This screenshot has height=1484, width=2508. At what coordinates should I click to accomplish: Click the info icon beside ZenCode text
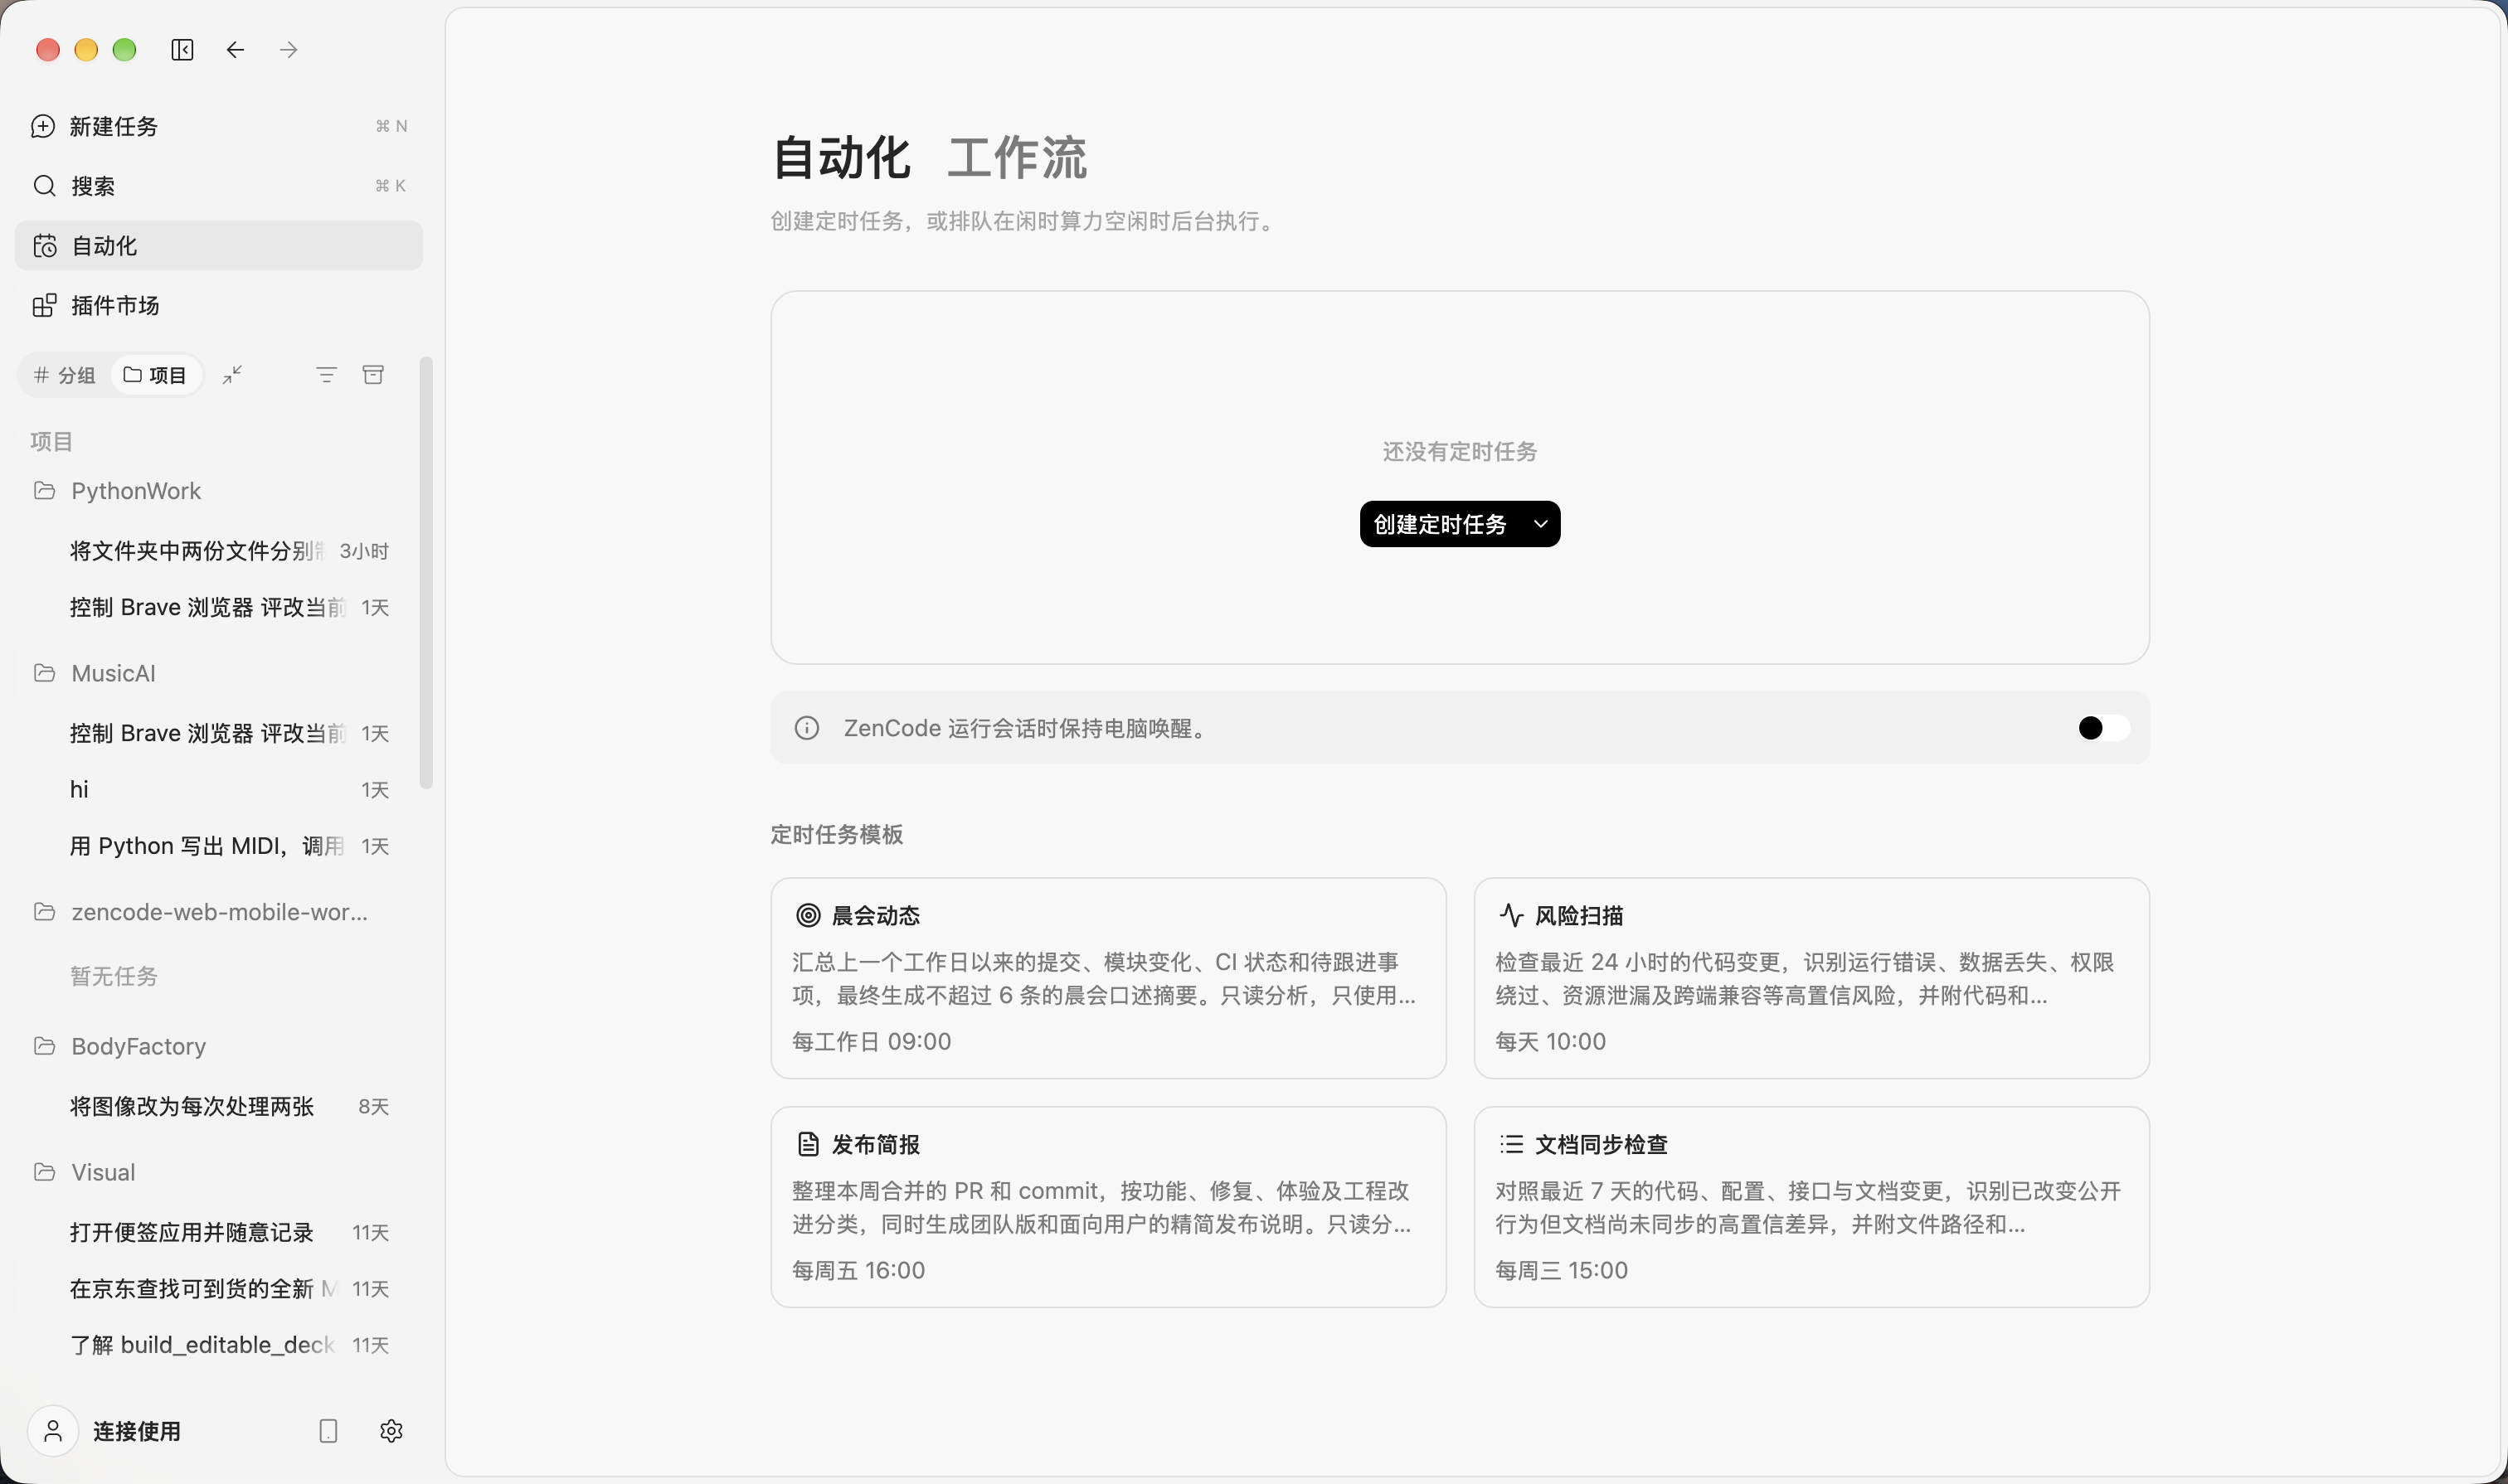(x=806, y=728)
